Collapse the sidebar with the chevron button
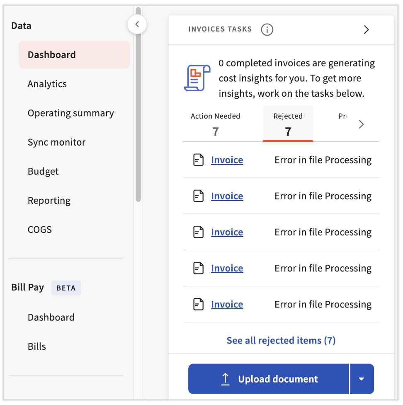 click(x=137, y=24)
